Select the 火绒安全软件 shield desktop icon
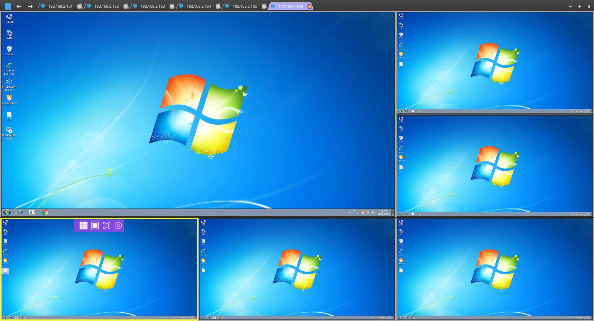Image resolution: width=594 pixels, height=321 pixels. (9, 99)
